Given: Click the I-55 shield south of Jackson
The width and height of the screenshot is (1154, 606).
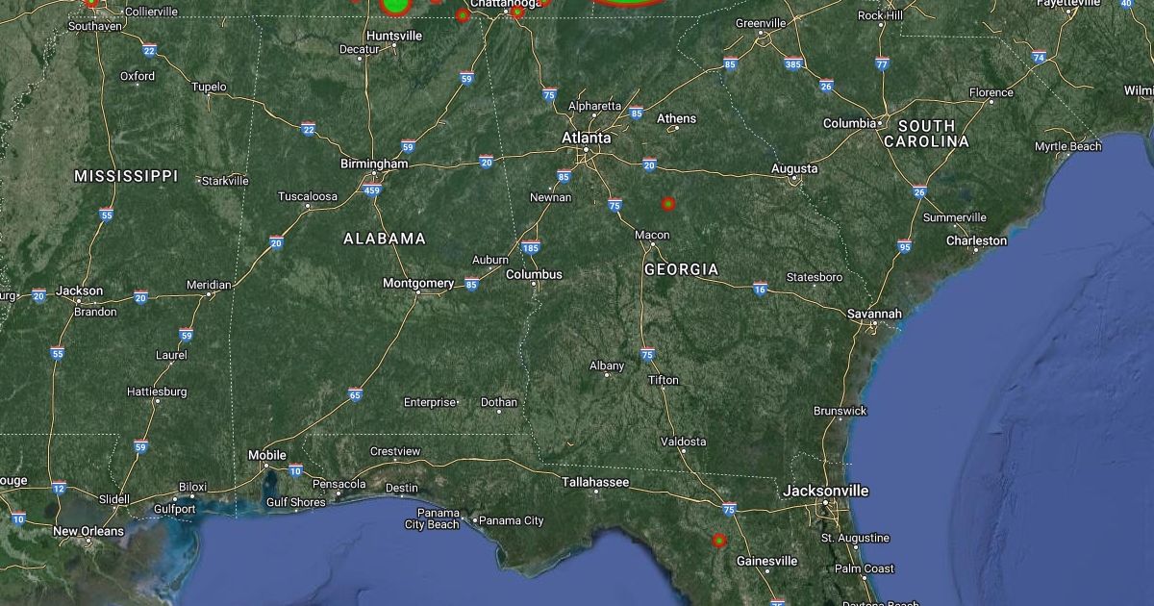Looking at the screenshot, I should point(57,354).
